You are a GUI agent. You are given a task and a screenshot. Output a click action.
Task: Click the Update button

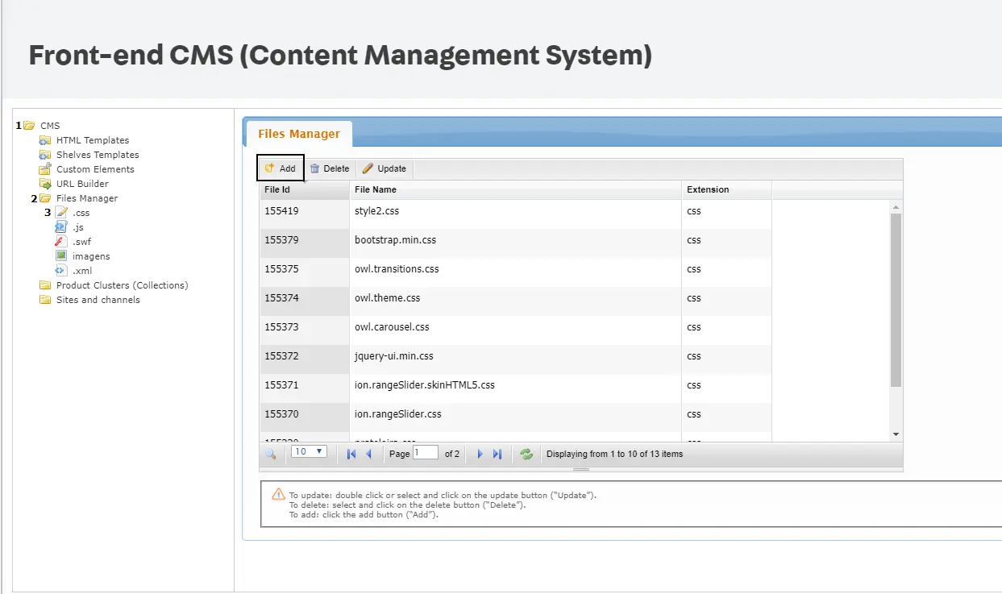(x=385, y=168)
